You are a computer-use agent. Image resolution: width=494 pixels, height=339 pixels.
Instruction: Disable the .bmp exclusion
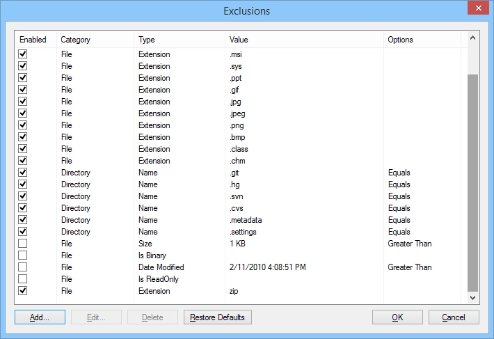[x=23, y=136]
